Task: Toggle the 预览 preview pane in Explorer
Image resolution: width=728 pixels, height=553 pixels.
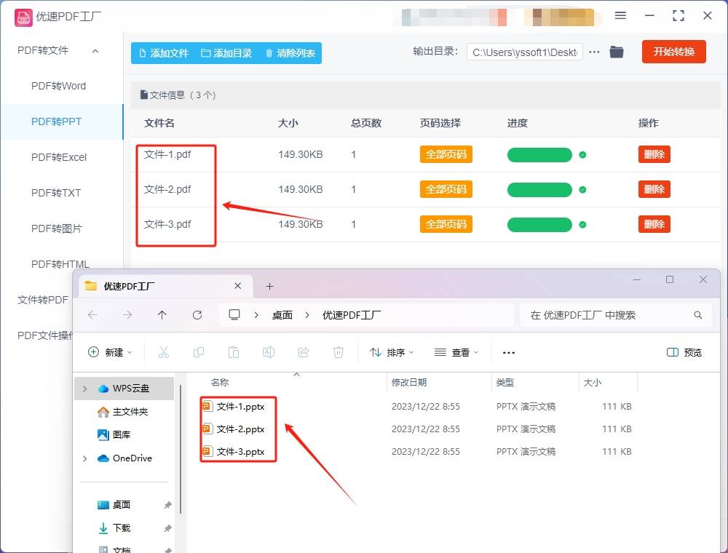Action: [x=684, y=352]
